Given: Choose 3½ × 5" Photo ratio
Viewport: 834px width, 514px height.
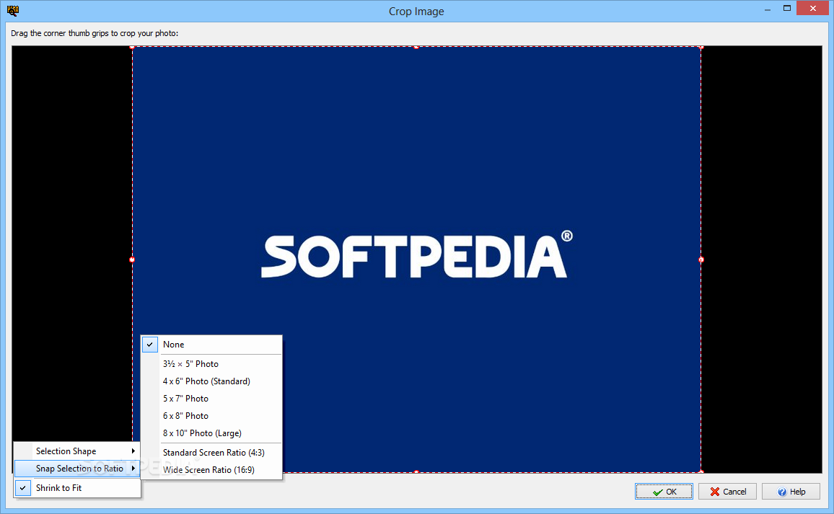Looking at the screenshot, I should click(211, 363).
